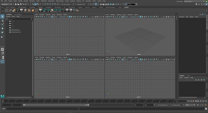Activate the Lasso Select tool
This screenshot has height=113, width=208.
tap(2, 20)
